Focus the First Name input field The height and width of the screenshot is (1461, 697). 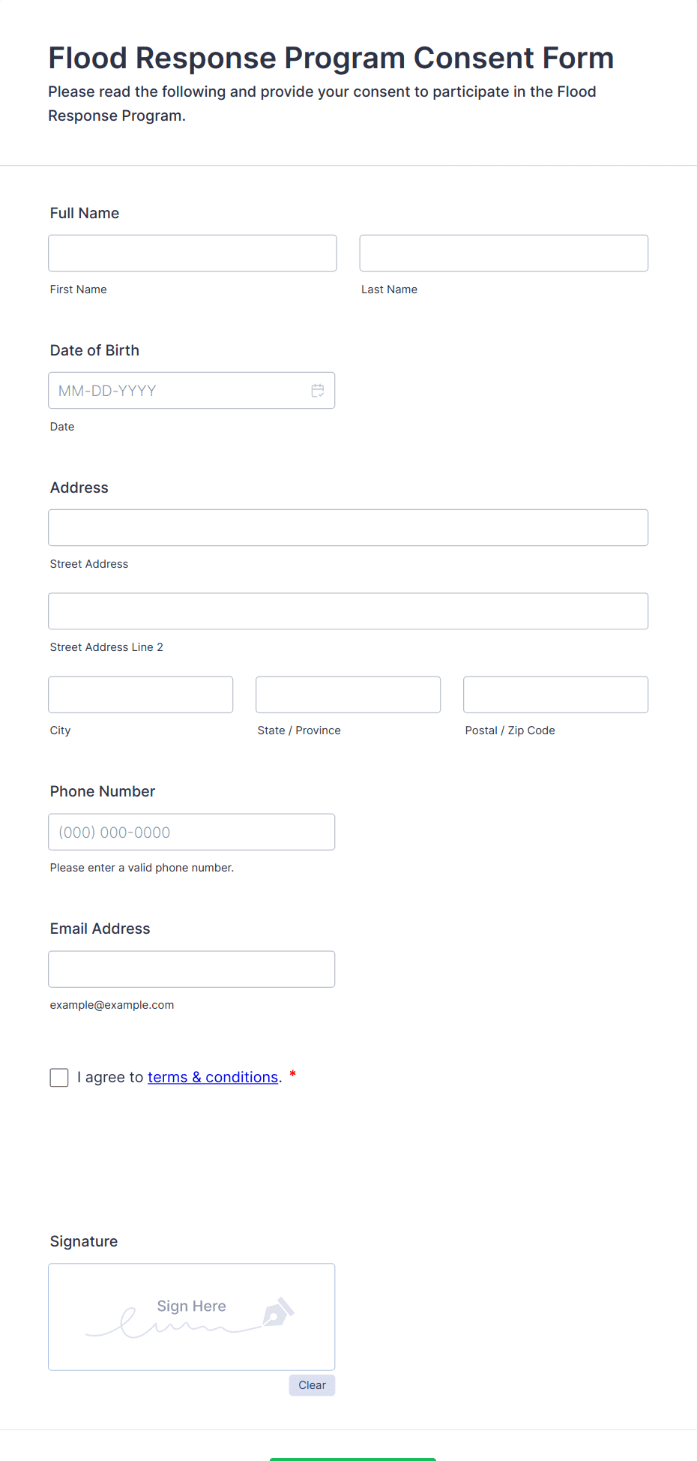[193, 253]
